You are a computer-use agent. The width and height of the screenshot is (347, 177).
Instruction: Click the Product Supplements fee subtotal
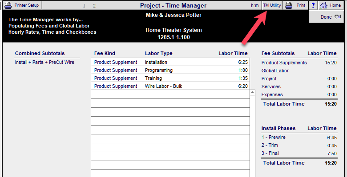284,63
